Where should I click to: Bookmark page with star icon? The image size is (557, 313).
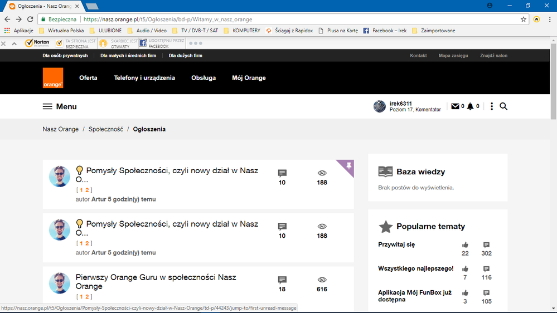[x=524, y=19]
